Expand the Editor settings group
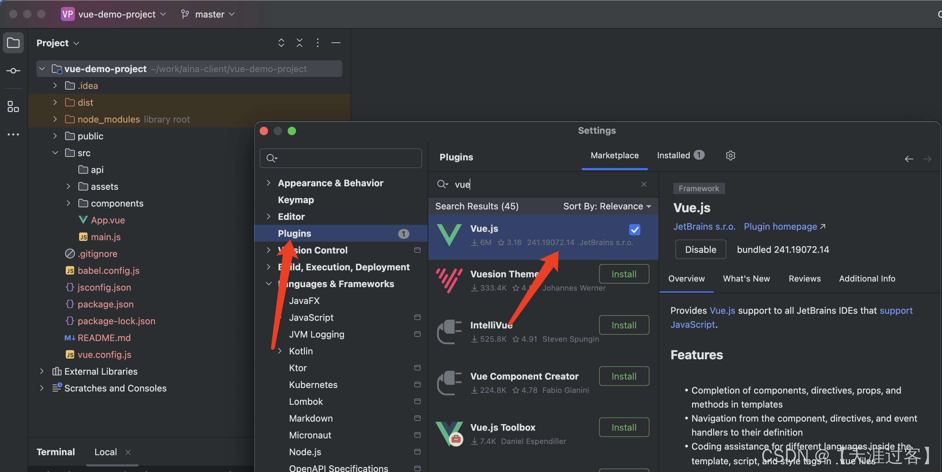The image size is (942, 472). 268,217
